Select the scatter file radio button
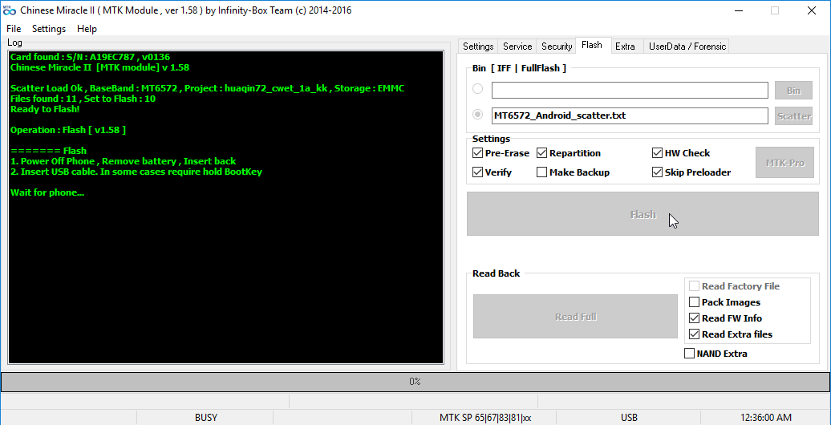The height and width of the screenshot is (425, 831). tap(477, 115)
